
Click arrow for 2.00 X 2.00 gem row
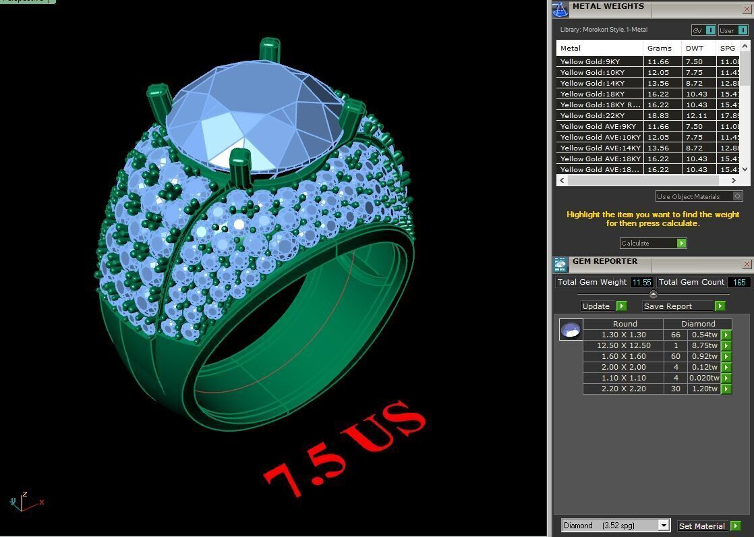pyautogui.click(x=726, y=367)
